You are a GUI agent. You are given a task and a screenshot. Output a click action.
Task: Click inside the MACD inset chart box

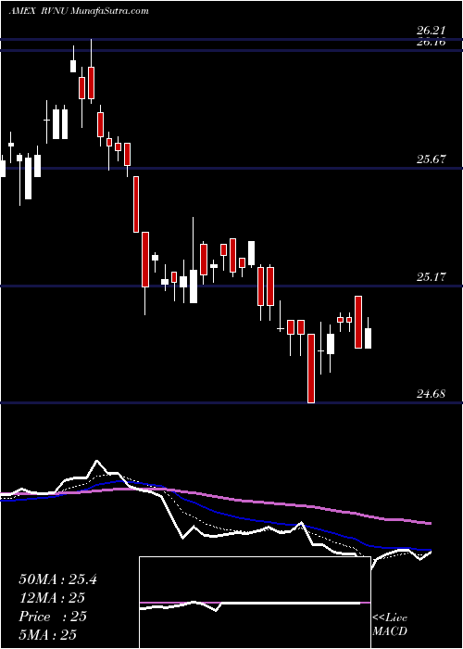pyautogui.click(x=255, y=603)
